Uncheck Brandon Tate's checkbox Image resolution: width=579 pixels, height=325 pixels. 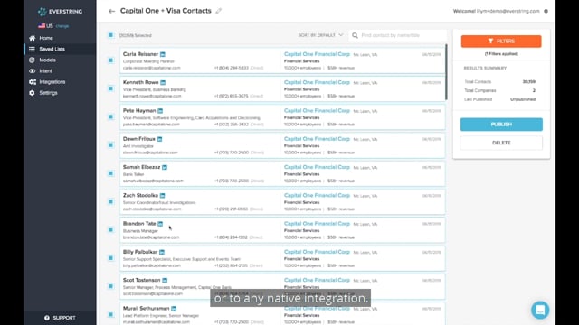click(x=110, y=229)
